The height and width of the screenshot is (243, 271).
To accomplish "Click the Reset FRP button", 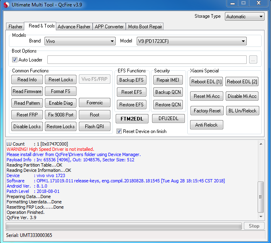I will click(27, 115).
